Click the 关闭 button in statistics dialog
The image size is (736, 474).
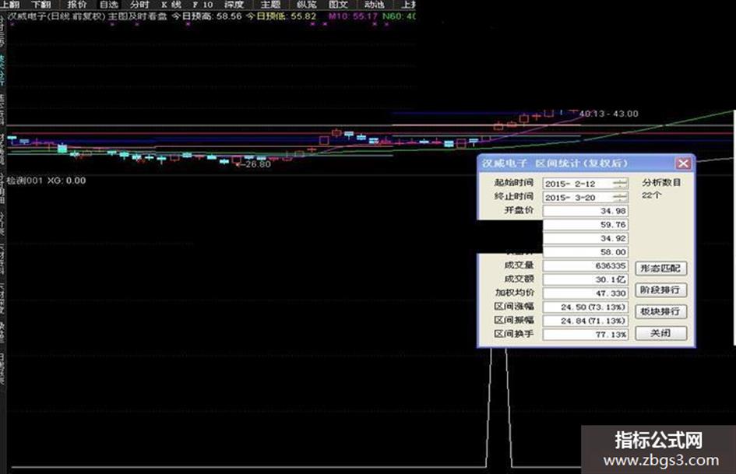661,333
